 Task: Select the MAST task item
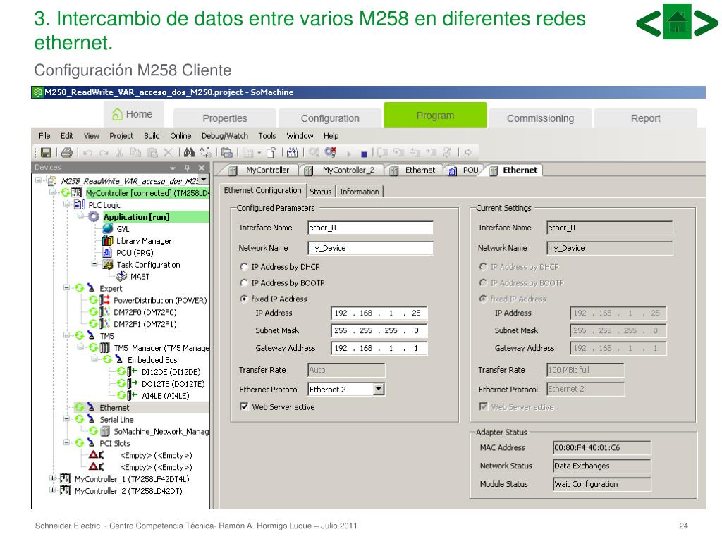tap(140, 276)
